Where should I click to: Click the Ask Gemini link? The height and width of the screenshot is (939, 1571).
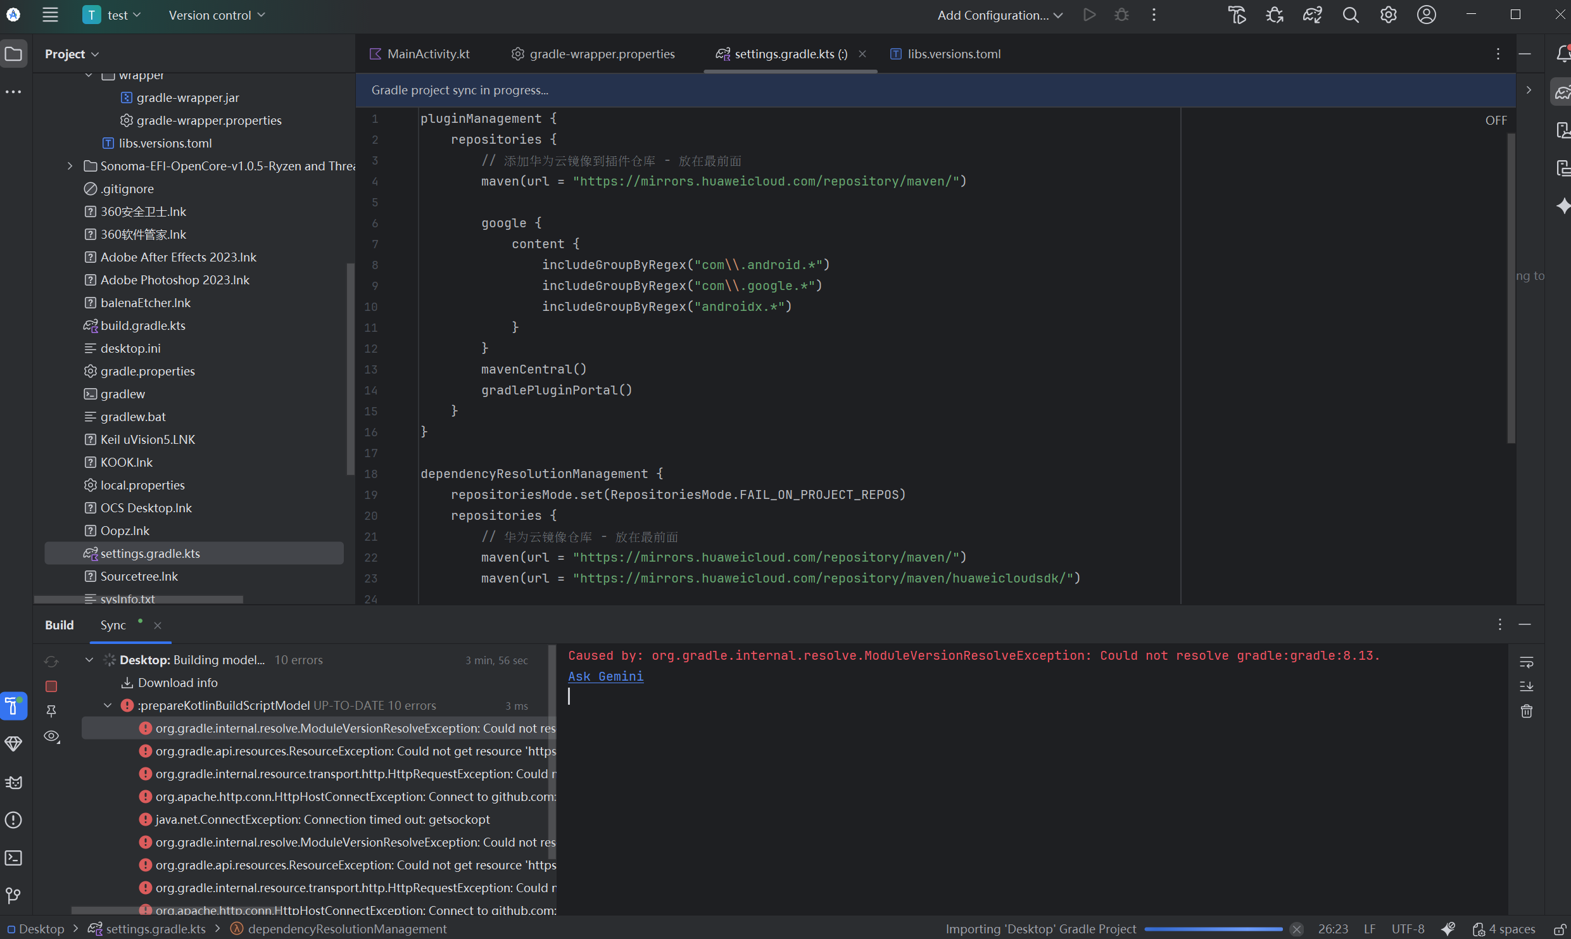tap(605, 676)
